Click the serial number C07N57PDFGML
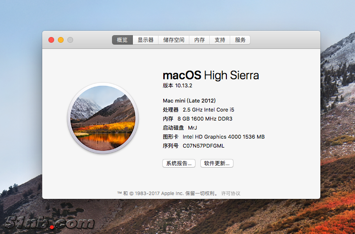Image resolution: width=355 pixels, height=234 pixels. (204, 146)
